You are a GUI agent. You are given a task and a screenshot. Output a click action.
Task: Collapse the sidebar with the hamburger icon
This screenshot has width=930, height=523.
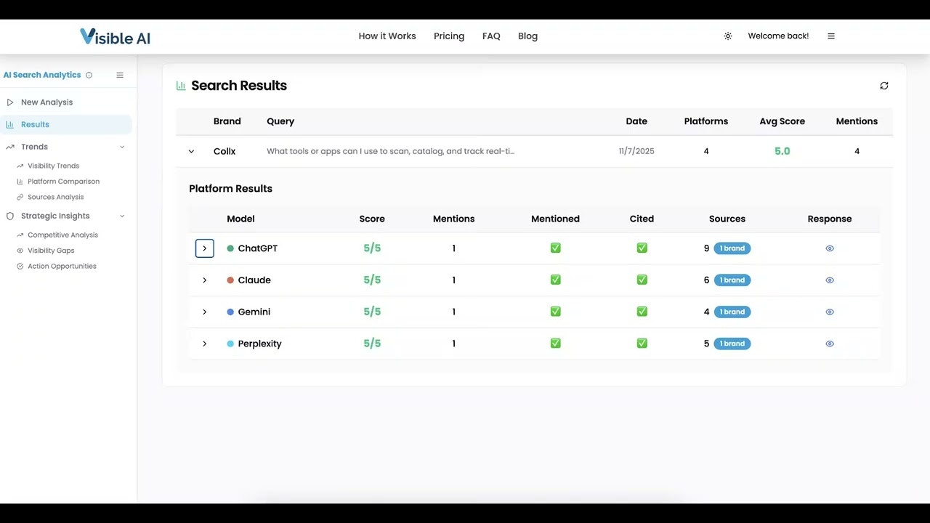click(x=119, y=74)
